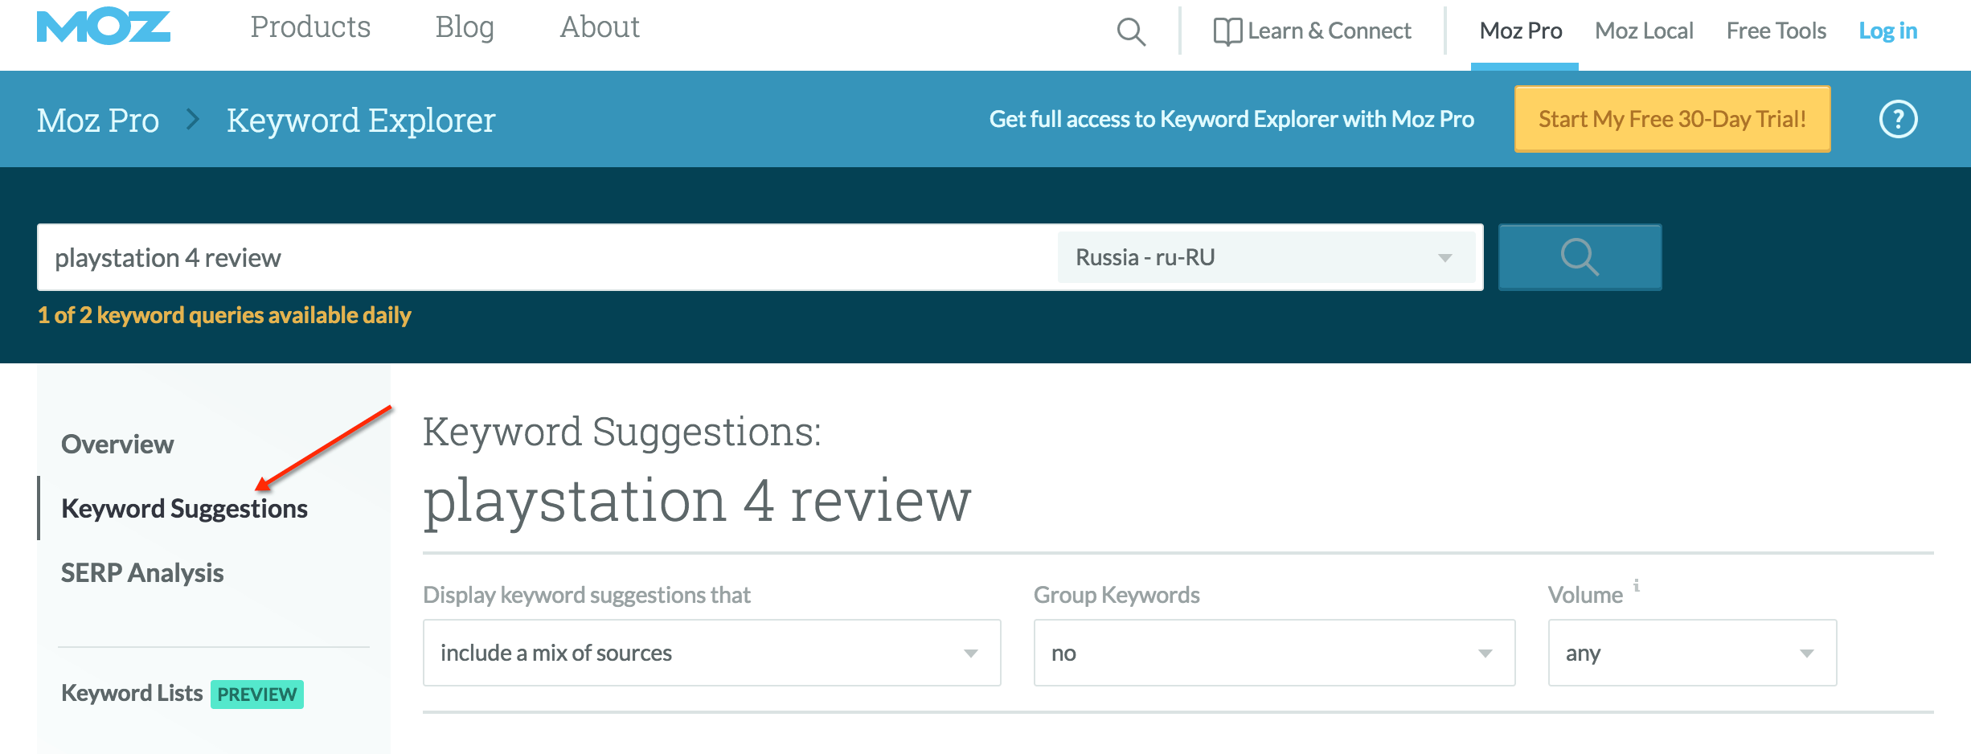Open the Volume dropdown set to any
1971x754 pixels.
coord(1692,653)
